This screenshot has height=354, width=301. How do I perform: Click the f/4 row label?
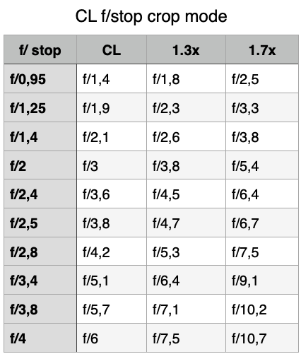40,338
